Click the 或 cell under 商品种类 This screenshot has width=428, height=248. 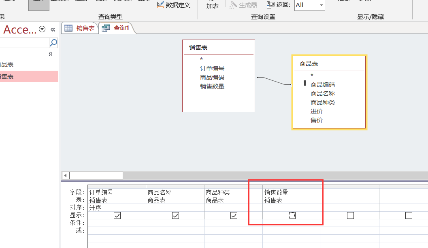[x=233, y=231]
